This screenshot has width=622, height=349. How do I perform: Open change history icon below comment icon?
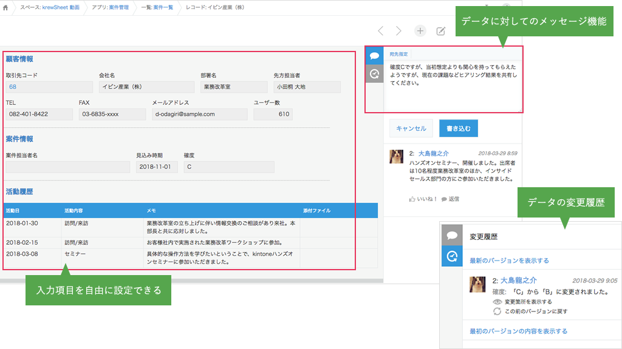[x=374, y=73]
